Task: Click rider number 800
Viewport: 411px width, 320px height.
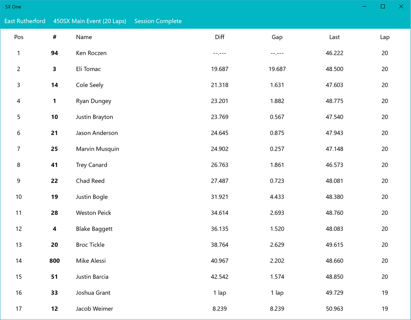Action: coord(55,261)
